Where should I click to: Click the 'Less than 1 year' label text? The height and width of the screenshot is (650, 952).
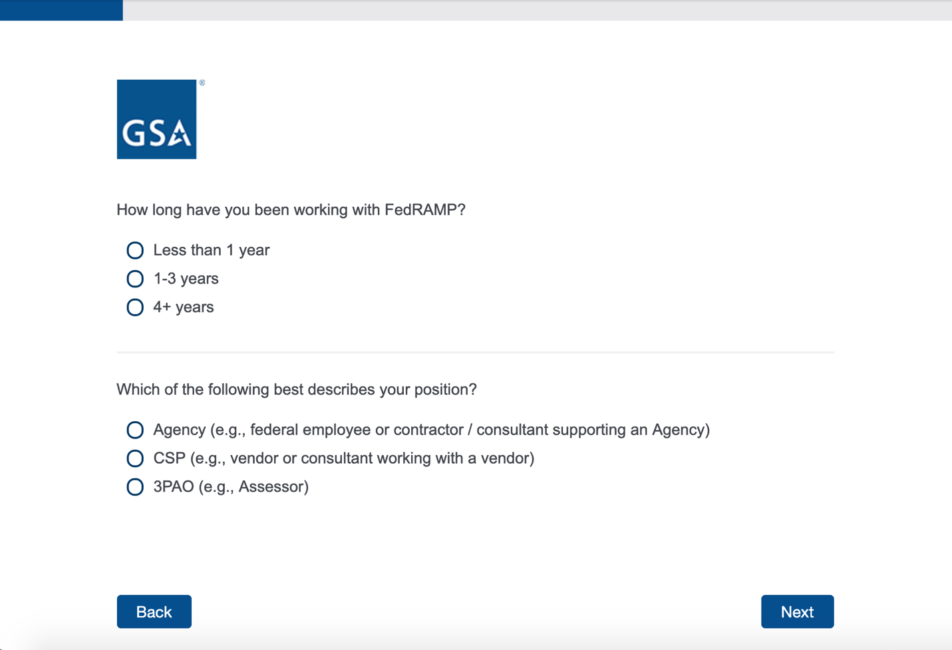pos(211,250)
